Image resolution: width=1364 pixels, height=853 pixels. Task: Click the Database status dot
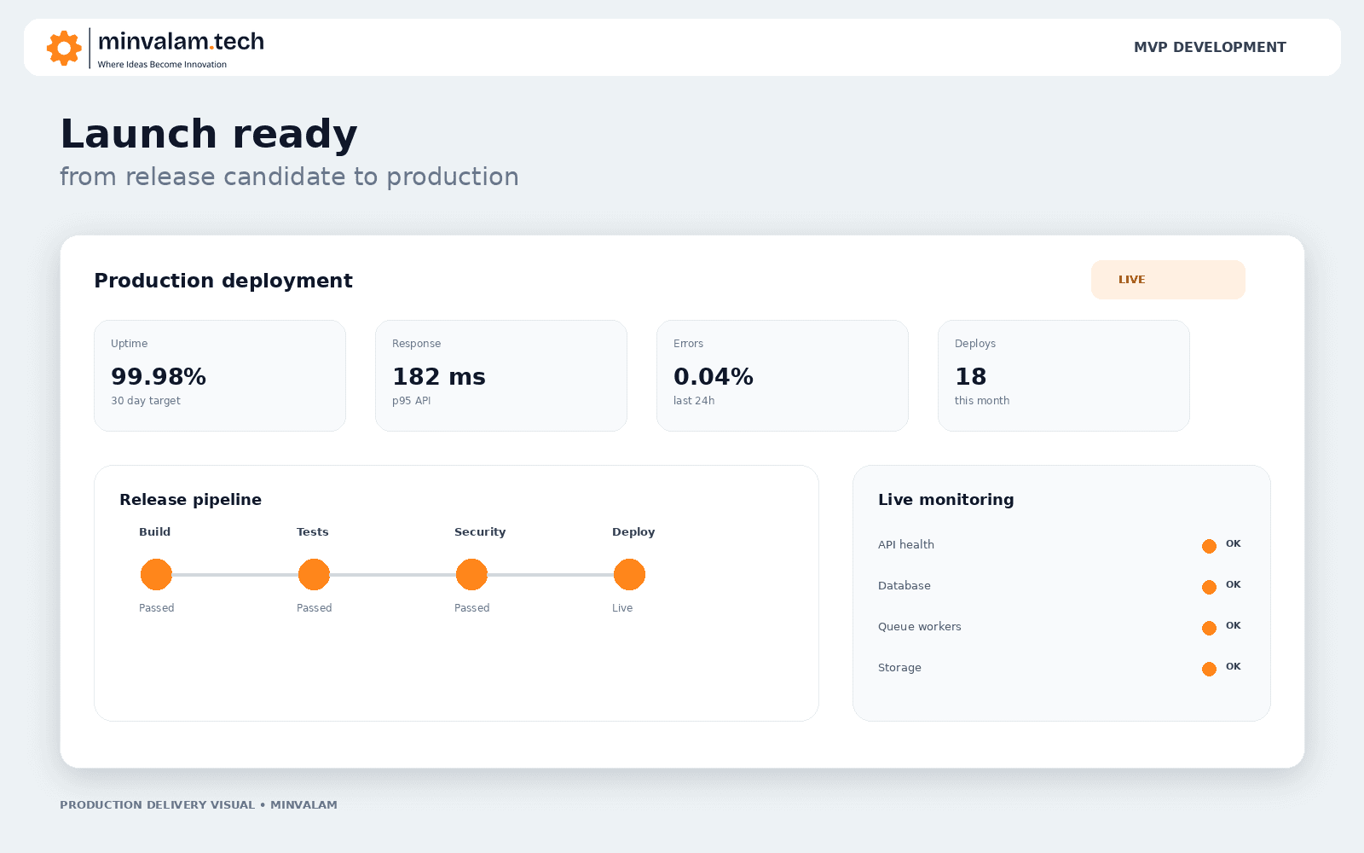pos(1209,587)
